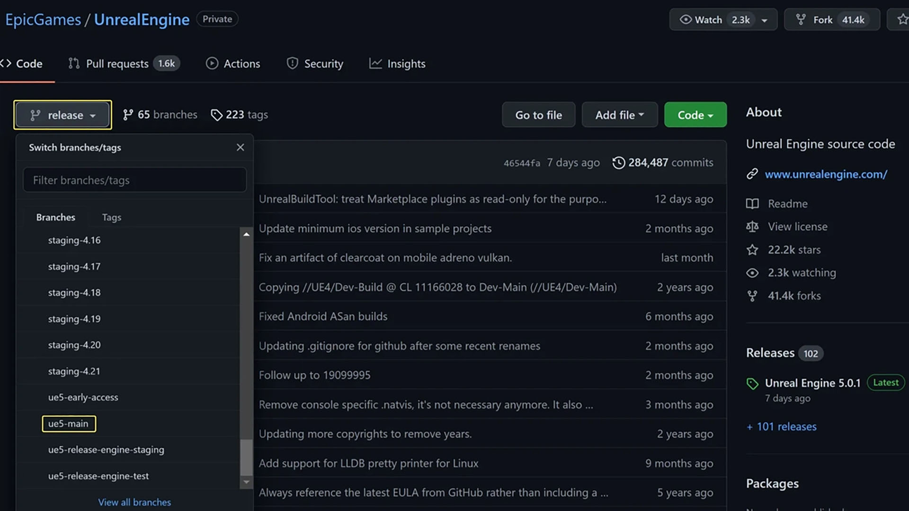909x511 pixels.
Task: Switch to the Tags tab in popup
Action: pyautogui.click(x=112, y=217)
